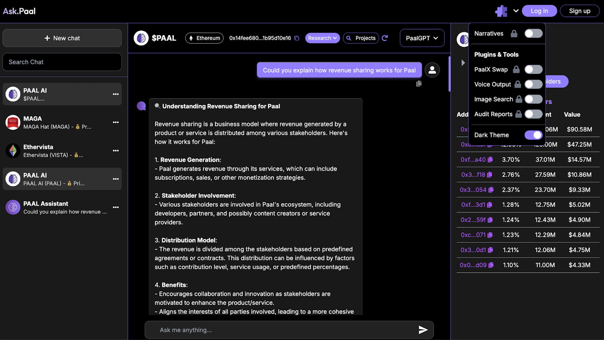This screenshot has height=340, width=604.
Task: Copy holder address 0x2...59f
Action: click(x=490, y=220)
